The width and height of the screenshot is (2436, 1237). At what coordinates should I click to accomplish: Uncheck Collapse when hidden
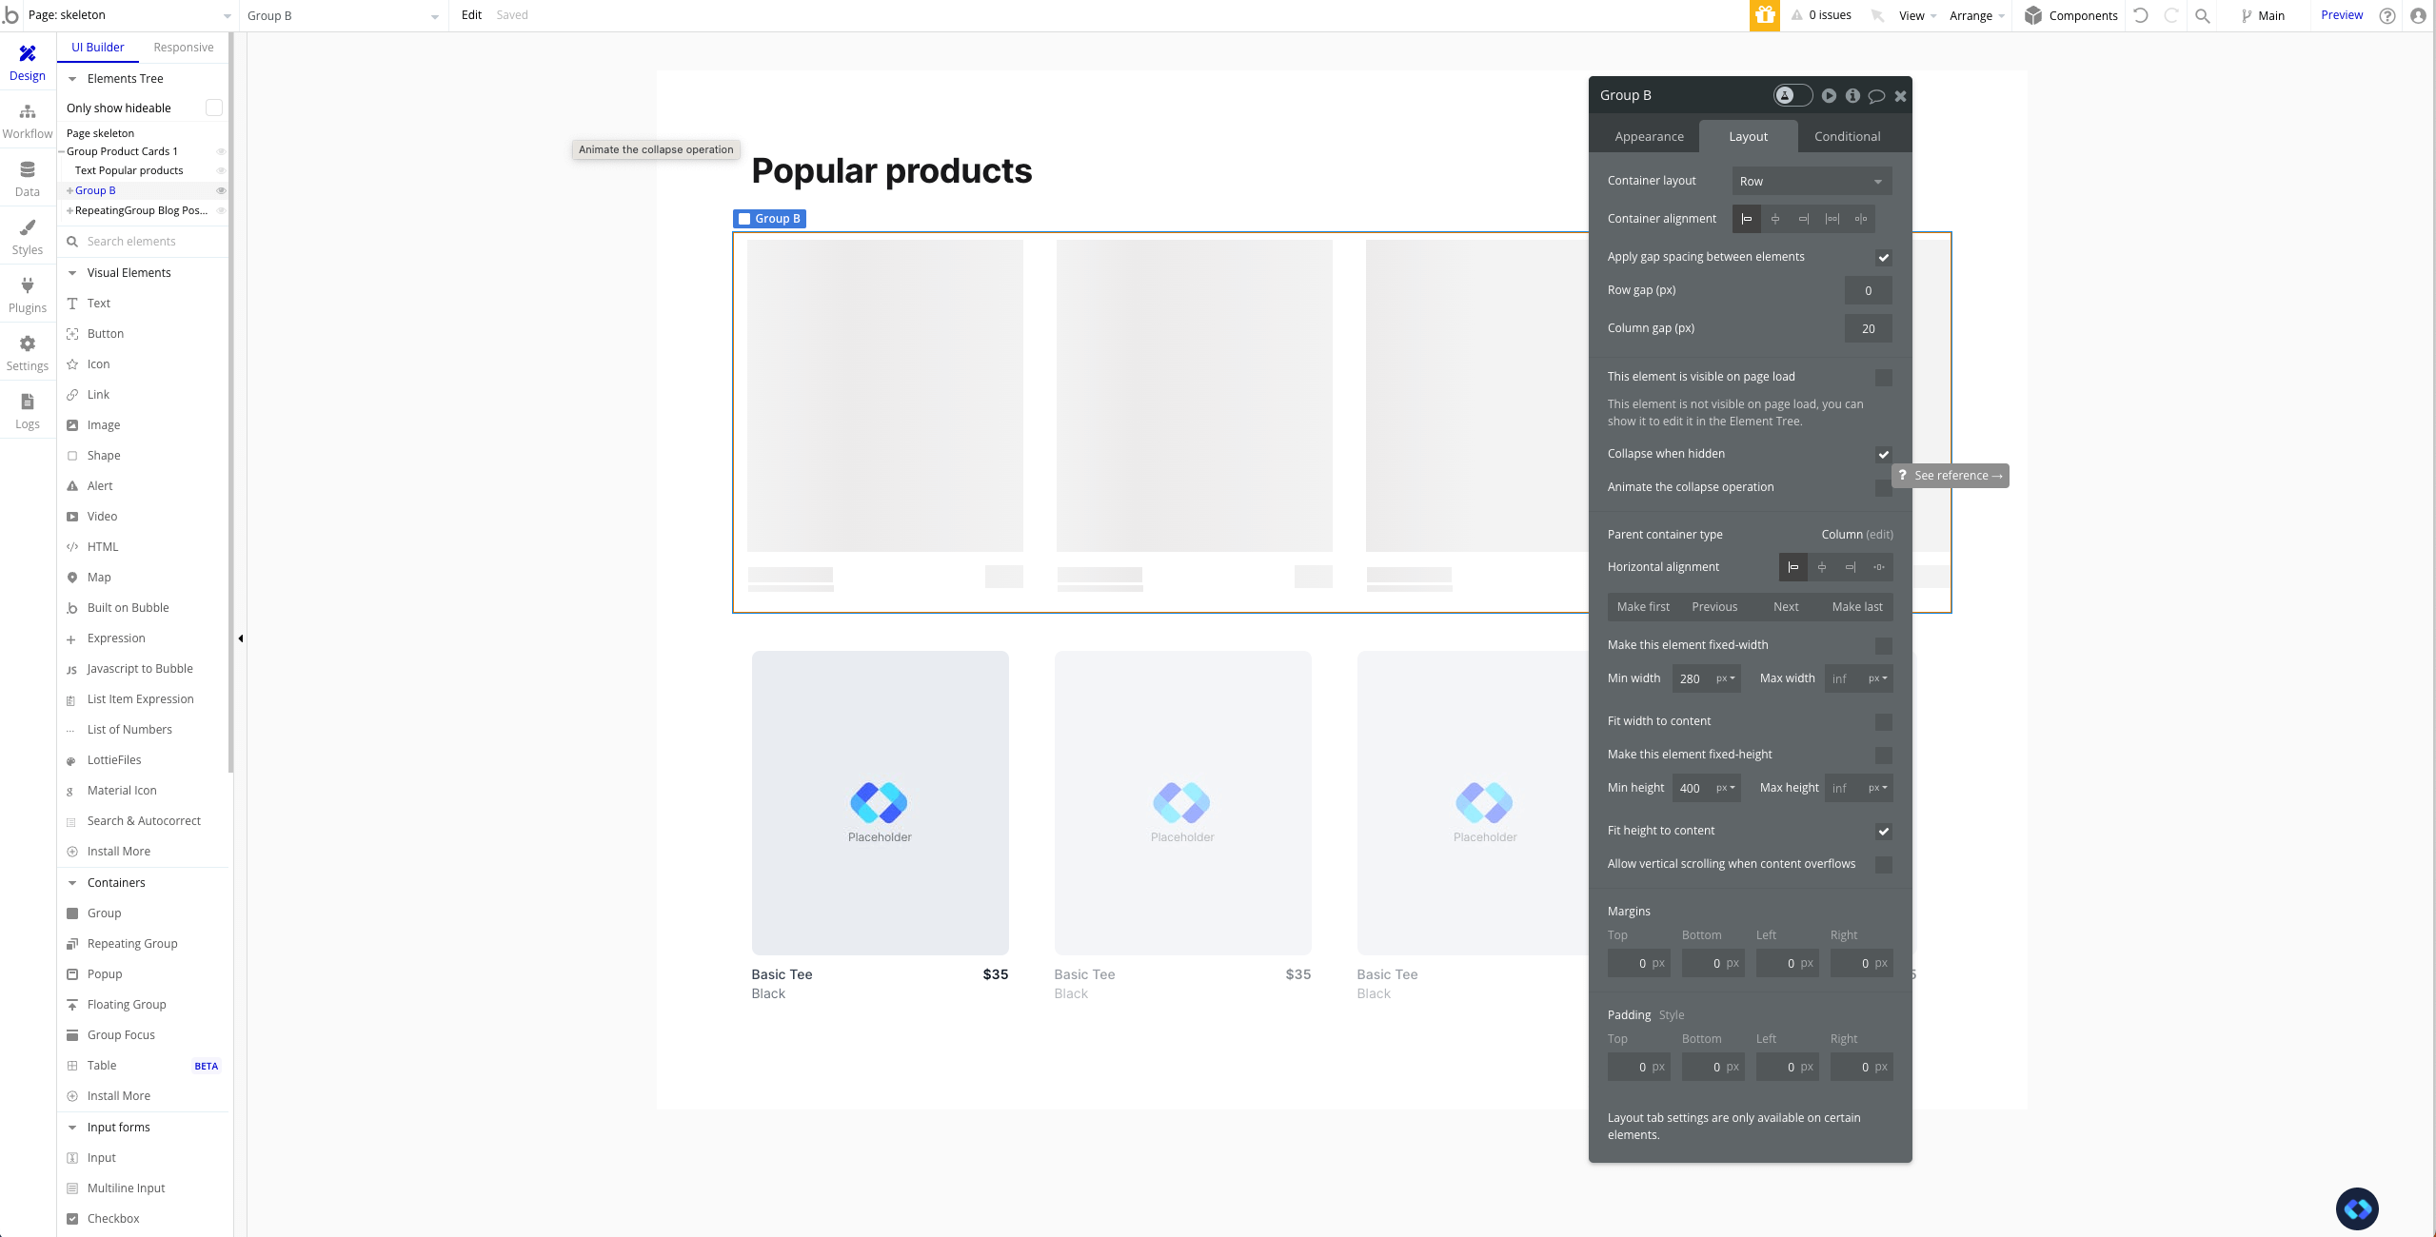(1883, 455)
